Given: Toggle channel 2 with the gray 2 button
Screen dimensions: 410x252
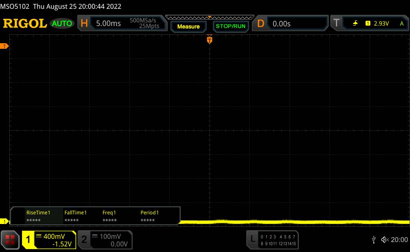Looking at the screenshot, I should click(84, 240).
